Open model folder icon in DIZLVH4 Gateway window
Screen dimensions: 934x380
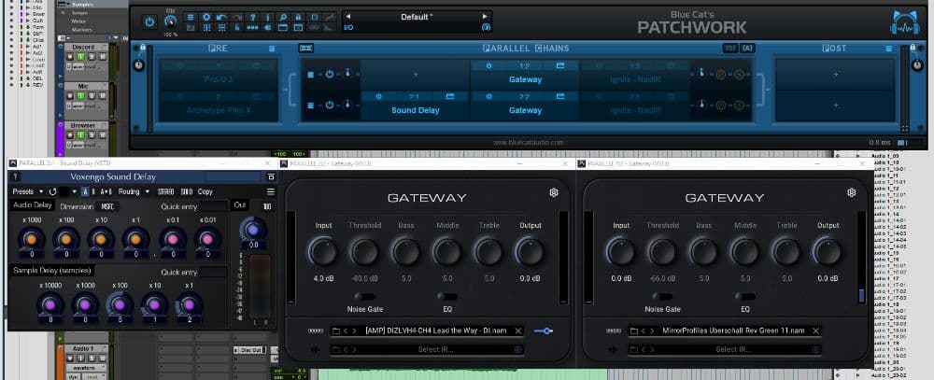click(x=336, y=331)
